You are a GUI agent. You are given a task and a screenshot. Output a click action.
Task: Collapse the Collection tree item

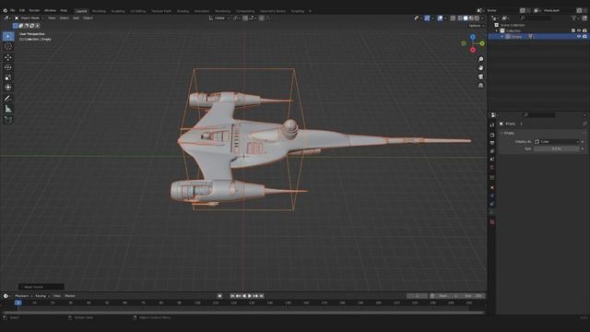497,30
